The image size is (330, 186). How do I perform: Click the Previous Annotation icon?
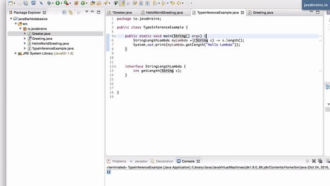click(163, 3)
